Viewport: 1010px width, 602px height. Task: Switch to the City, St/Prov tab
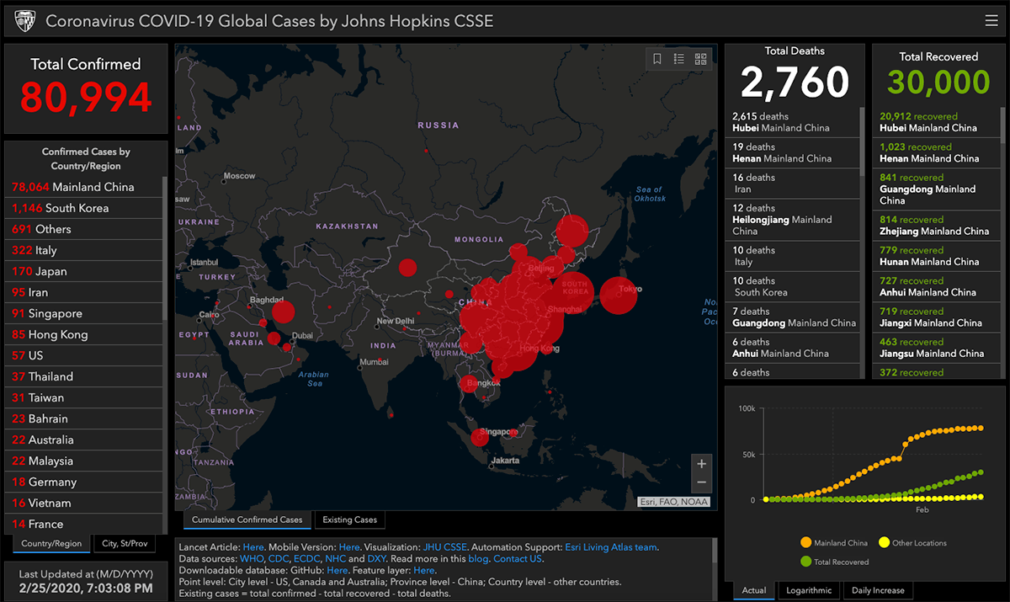124,543
